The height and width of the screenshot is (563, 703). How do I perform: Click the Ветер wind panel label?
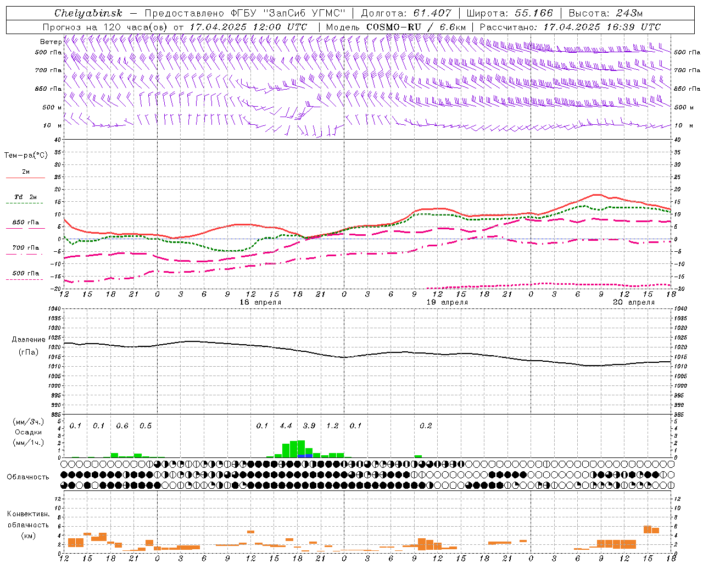coord(51,42)
